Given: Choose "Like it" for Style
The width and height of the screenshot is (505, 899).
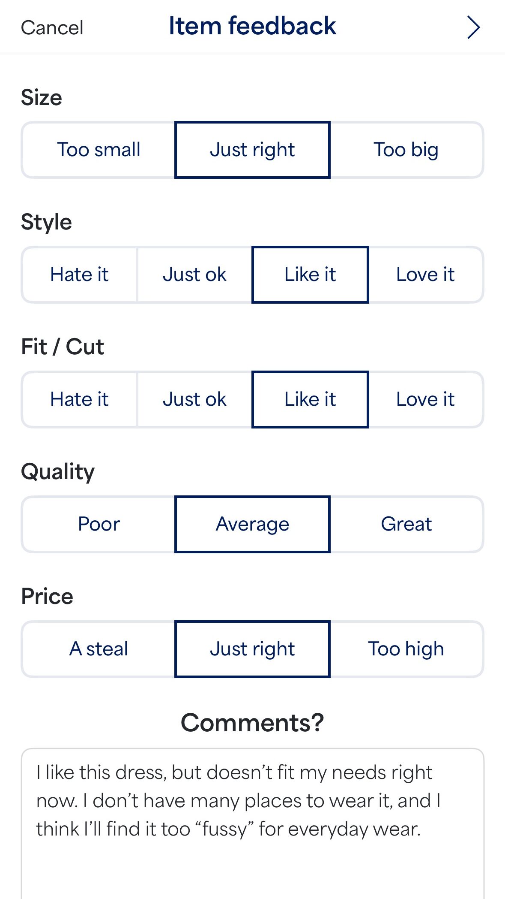Looking at the screenshot, I should (x=310, y=275).
